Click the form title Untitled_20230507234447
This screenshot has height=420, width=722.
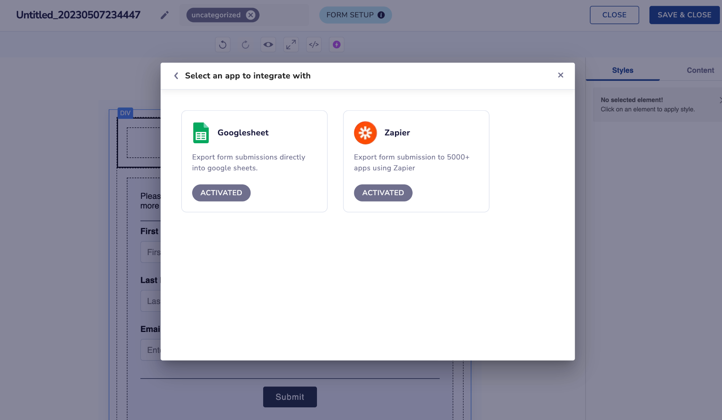pyautogui.click(x=78, y=15)
